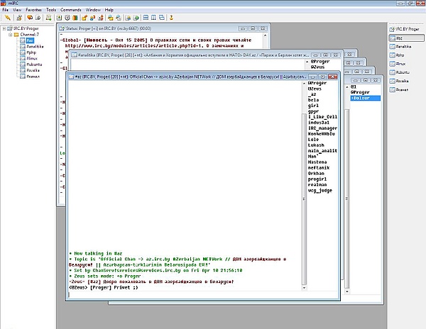Viewport: 426px width, 329px height.
Task: Open the Commands menu
Action: (x=70, y=10)
